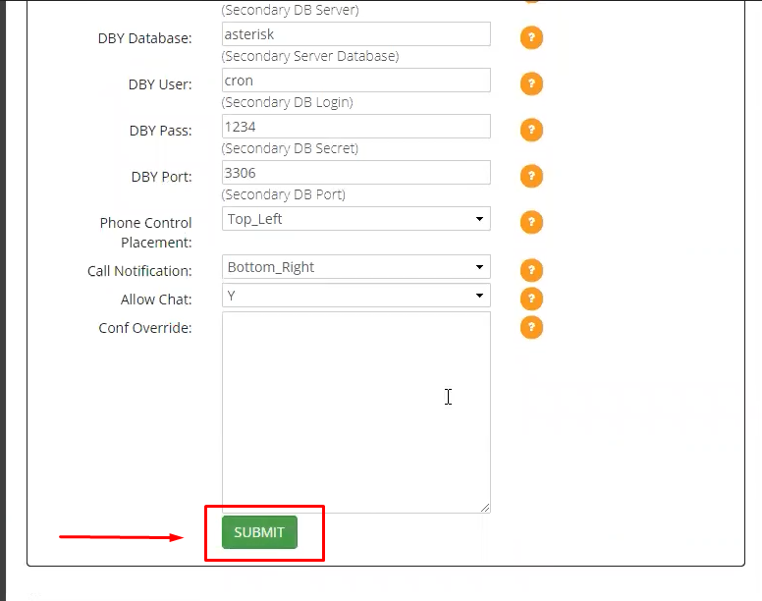
Task: Click the "Call Notification:" label
Action: click(x=139, y=271)
